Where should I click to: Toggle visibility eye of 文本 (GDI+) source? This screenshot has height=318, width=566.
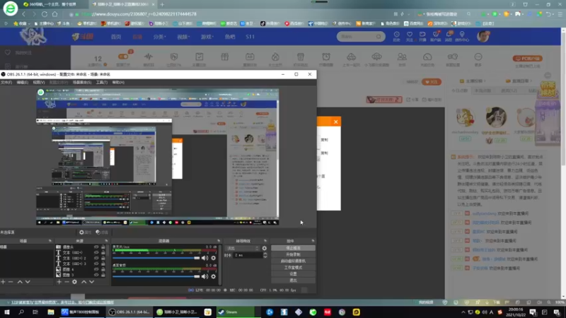coord(96,252)
